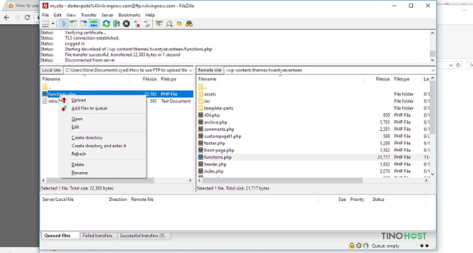The image size is (473, 253).
Task: Click the lock encryption status icon
Action: tap(351, 246)
